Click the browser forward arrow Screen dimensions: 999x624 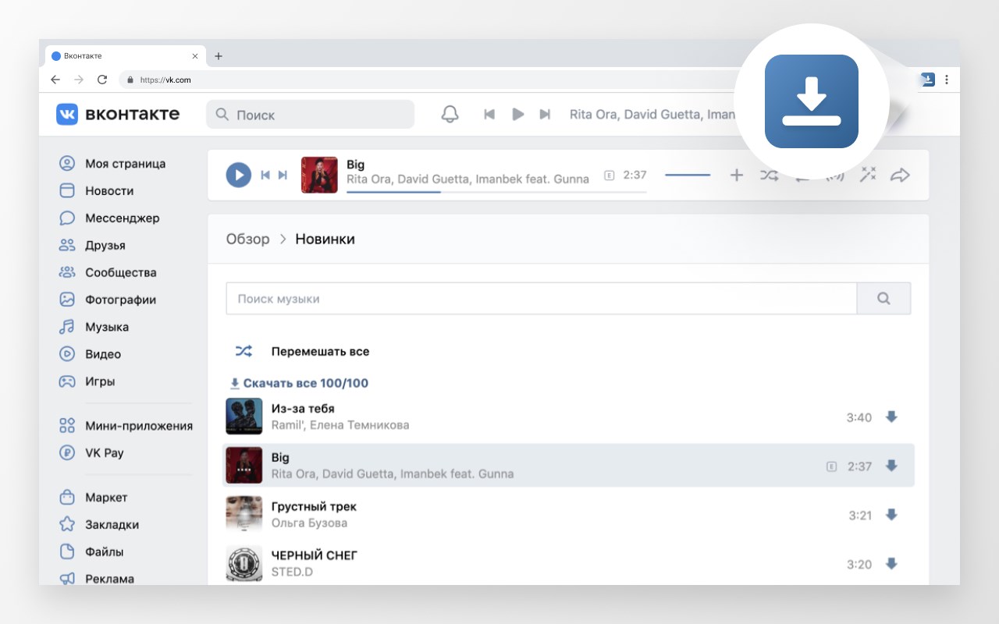[x=78, y=80]
